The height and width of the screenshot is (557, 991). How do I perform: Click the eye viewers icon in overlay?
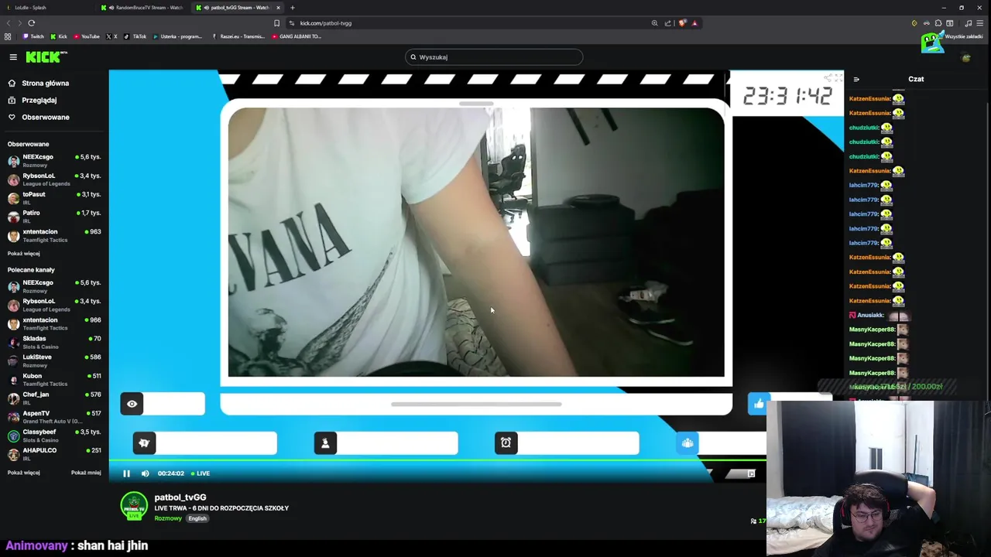[132, 404]
